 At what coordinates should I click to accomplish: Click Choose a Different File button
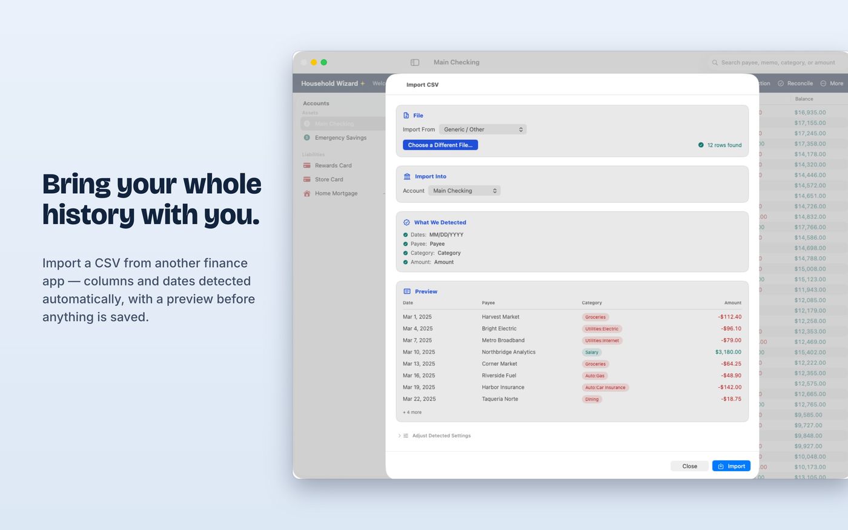click(x=440, y=145)
